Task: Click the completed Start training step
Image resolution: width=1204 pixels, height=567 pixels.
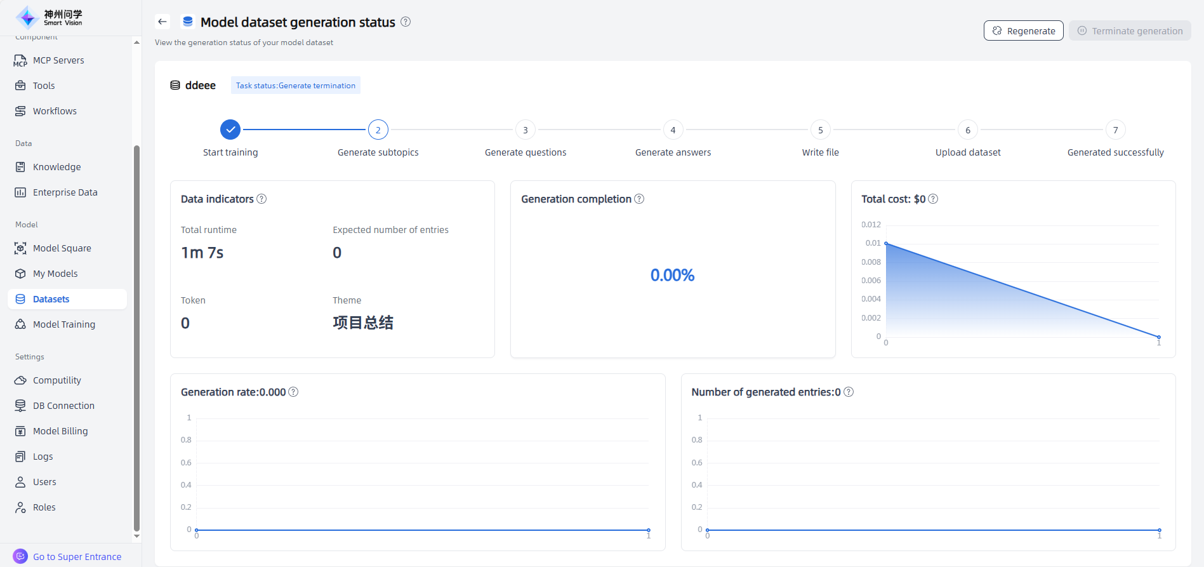Action: click(230, 130)
